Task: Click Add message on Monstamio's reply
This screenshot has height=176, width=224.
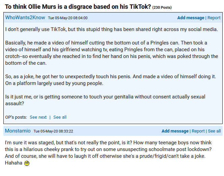Action: tap(175, 131)
